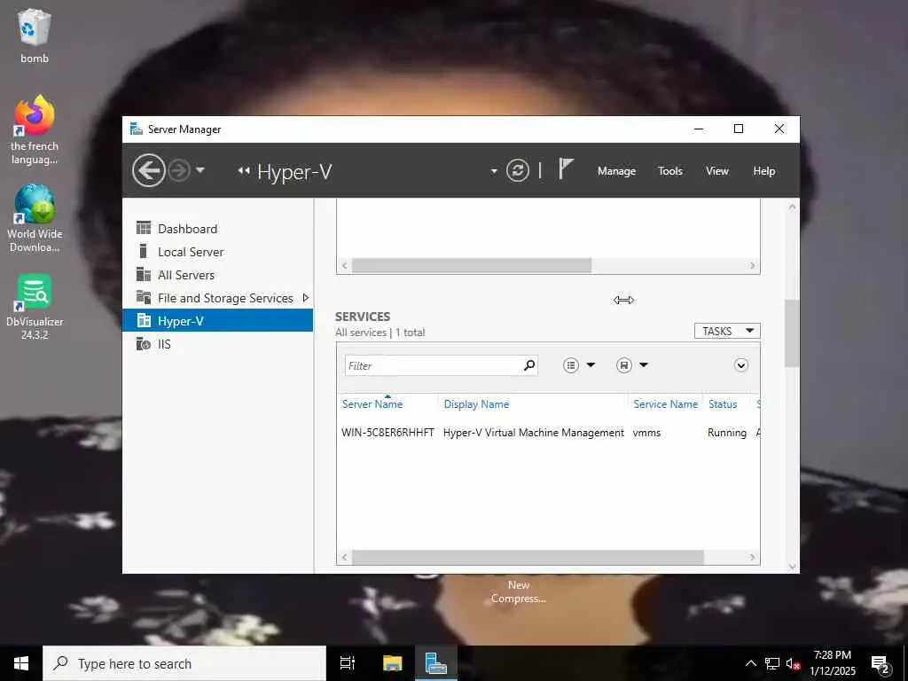This screenshot has width=908, height=681.
Task: Open the breadcrumb dropdown left of refresh
Action: click(494, 171)
